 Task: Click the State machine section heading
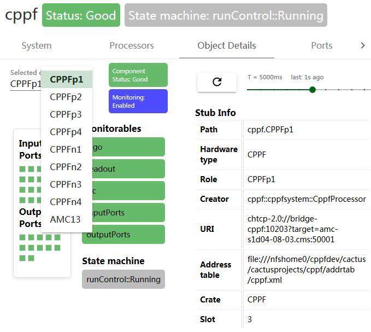click(113, 261)
